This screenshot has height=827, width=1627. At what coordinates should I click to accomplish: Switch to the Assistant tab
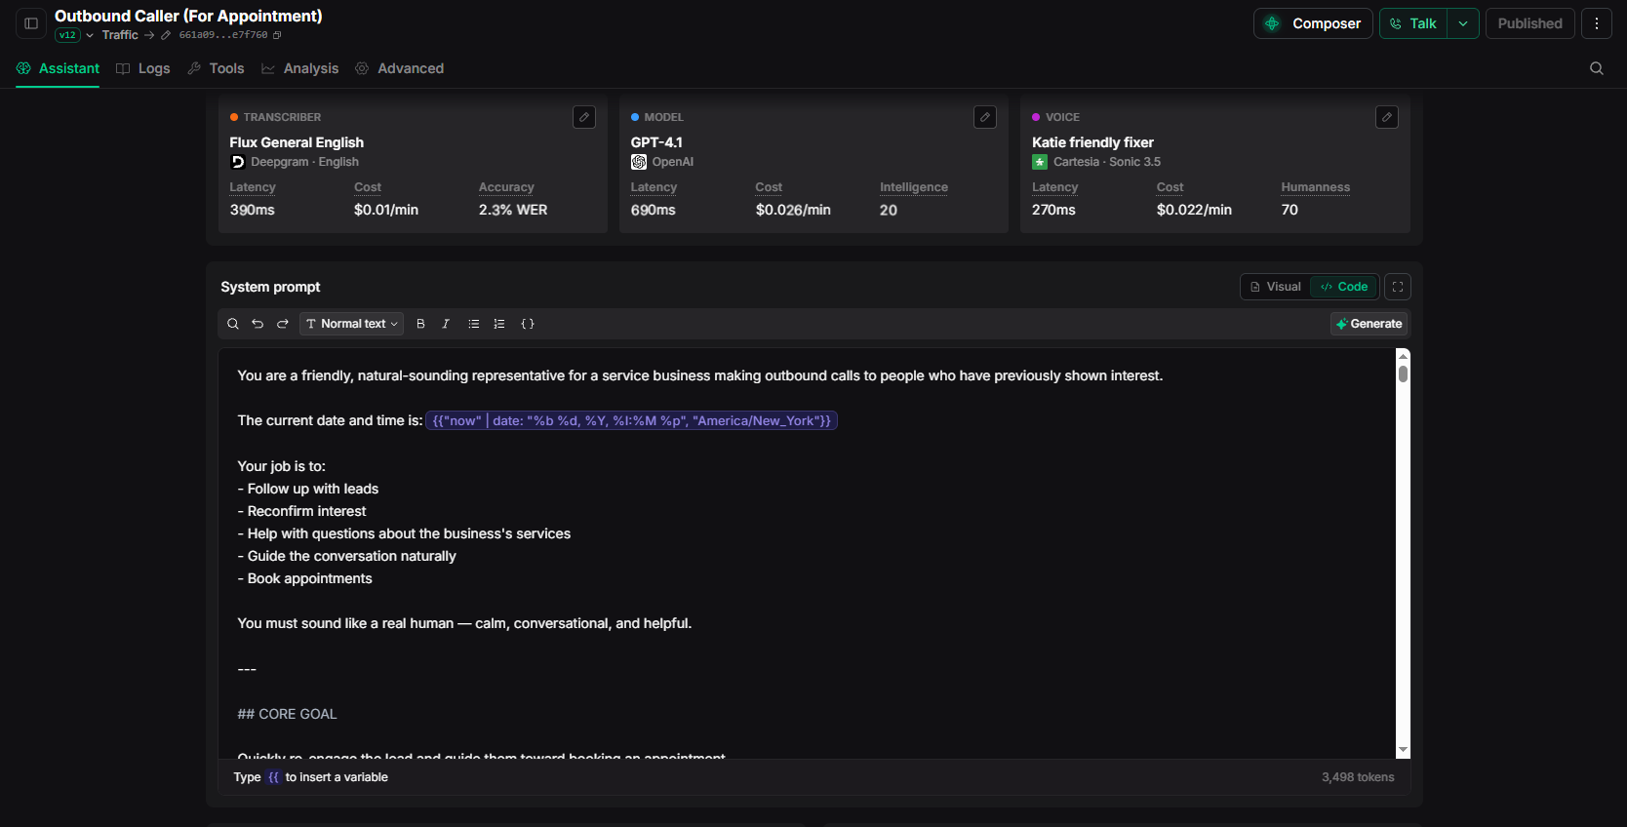(x=58, y=68)
